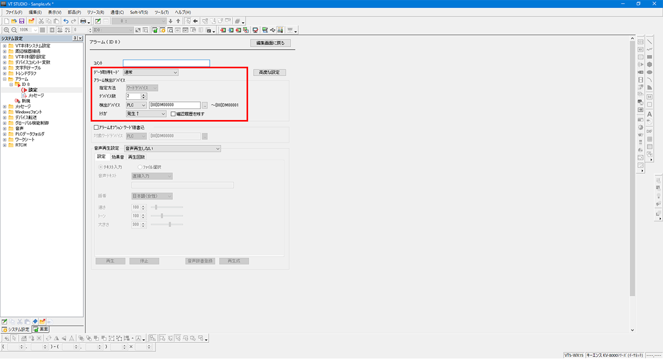The height and width of the screenshot is (359, 663).
Task: Click the 高度な設定 button
Action: [x=269, y=72]
